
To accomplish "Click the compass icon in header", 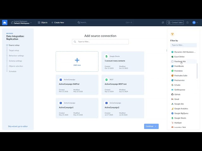I will point(163,23).
